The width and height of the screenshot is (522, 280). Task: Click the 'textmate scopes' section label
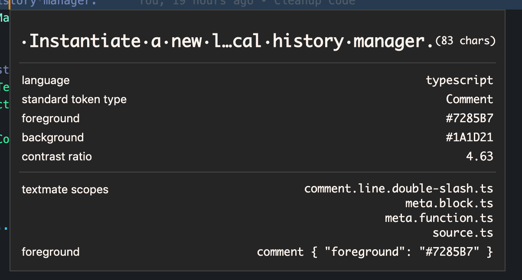tap(65, 189)
